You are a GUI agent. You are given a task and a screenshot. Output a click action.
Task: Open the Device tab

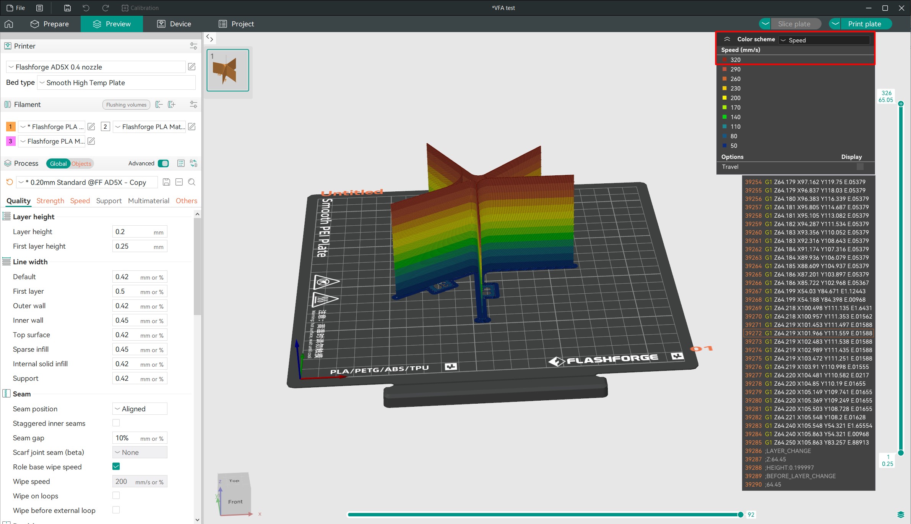coord(174,24)
